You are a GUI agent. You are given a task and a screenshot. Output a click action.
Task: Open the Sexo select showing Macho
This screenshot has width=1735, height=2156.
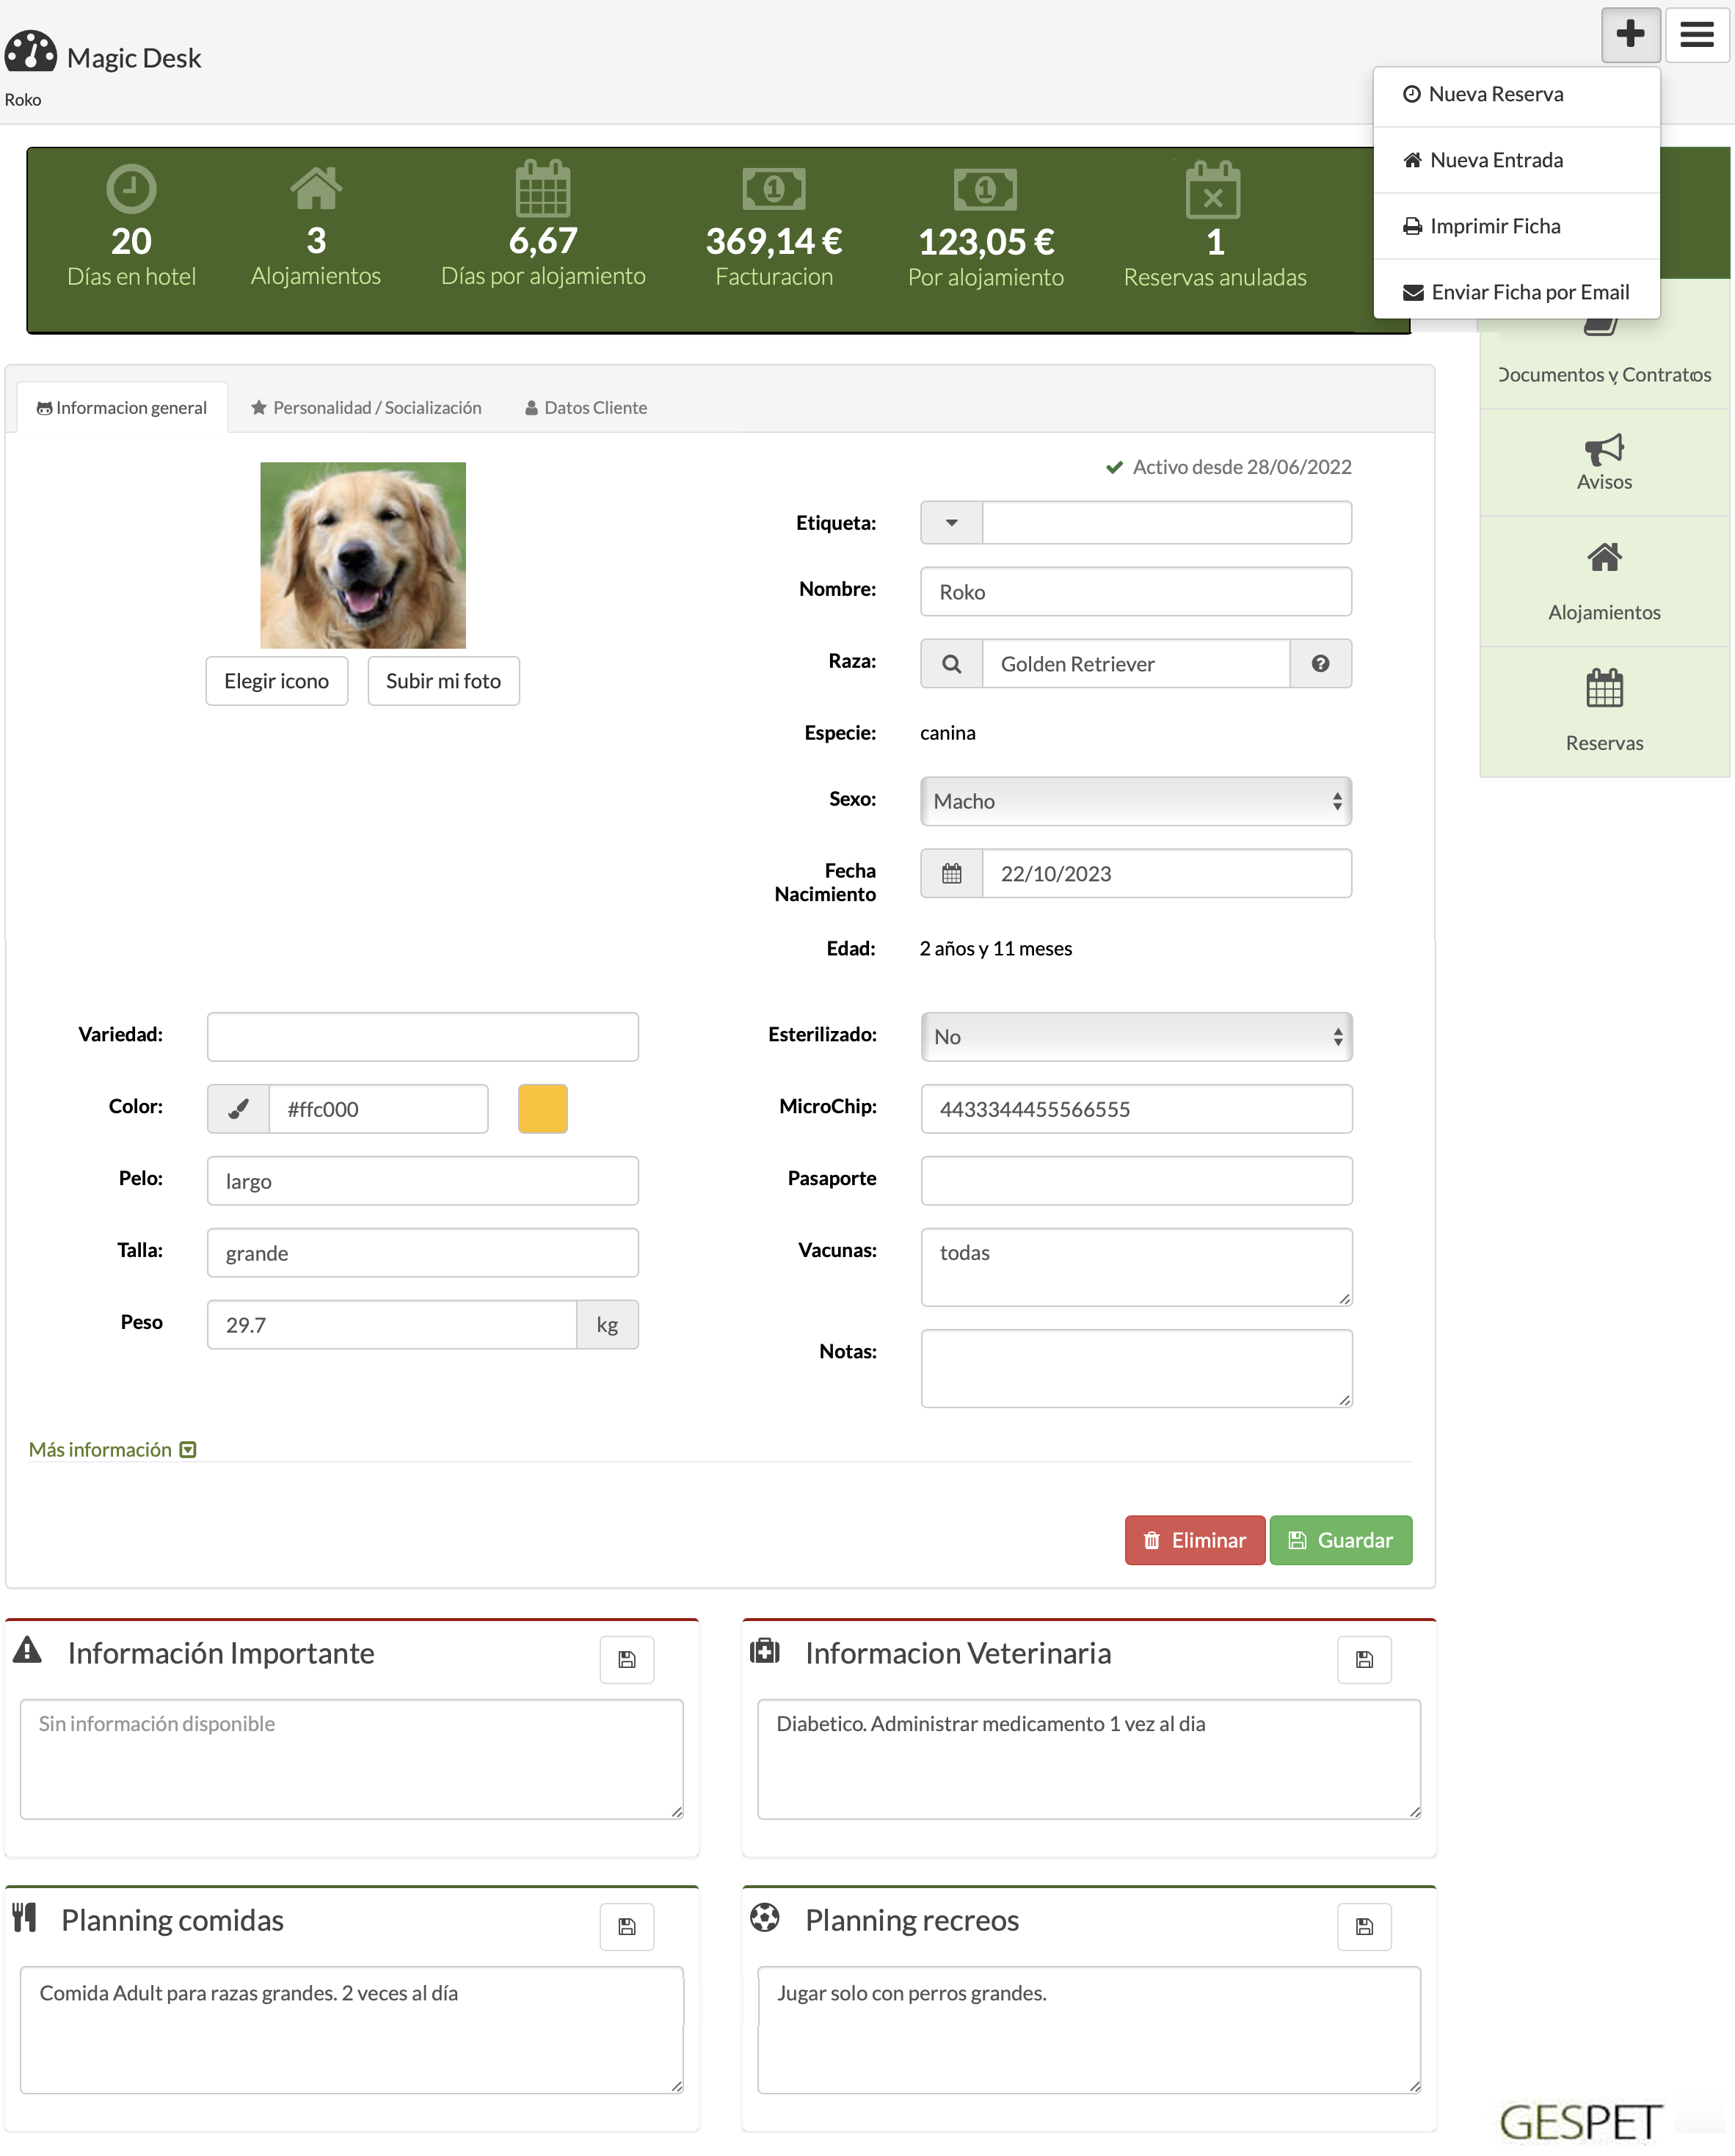point(1136,801)
